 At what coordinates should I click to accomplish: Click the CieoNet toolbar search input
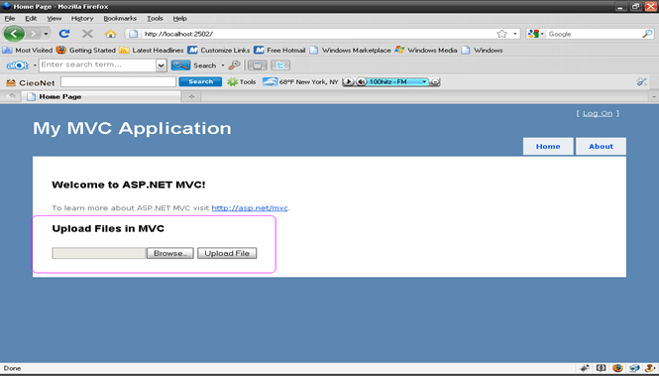pyautogui.click(x=119, y=82)
